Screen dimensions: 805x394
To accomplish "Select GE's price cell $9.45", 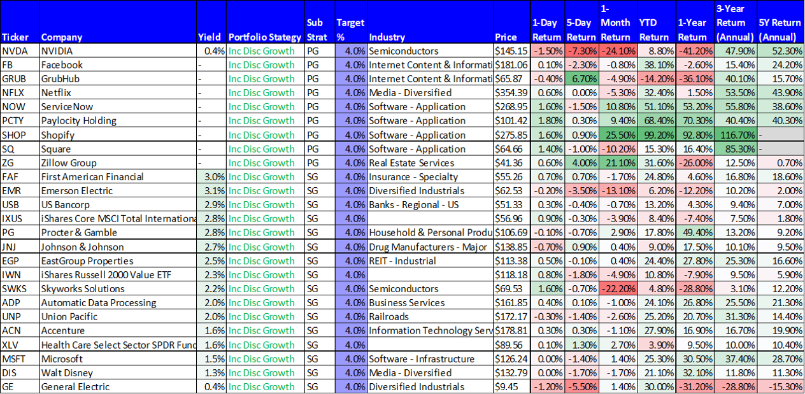I will 511,387.
